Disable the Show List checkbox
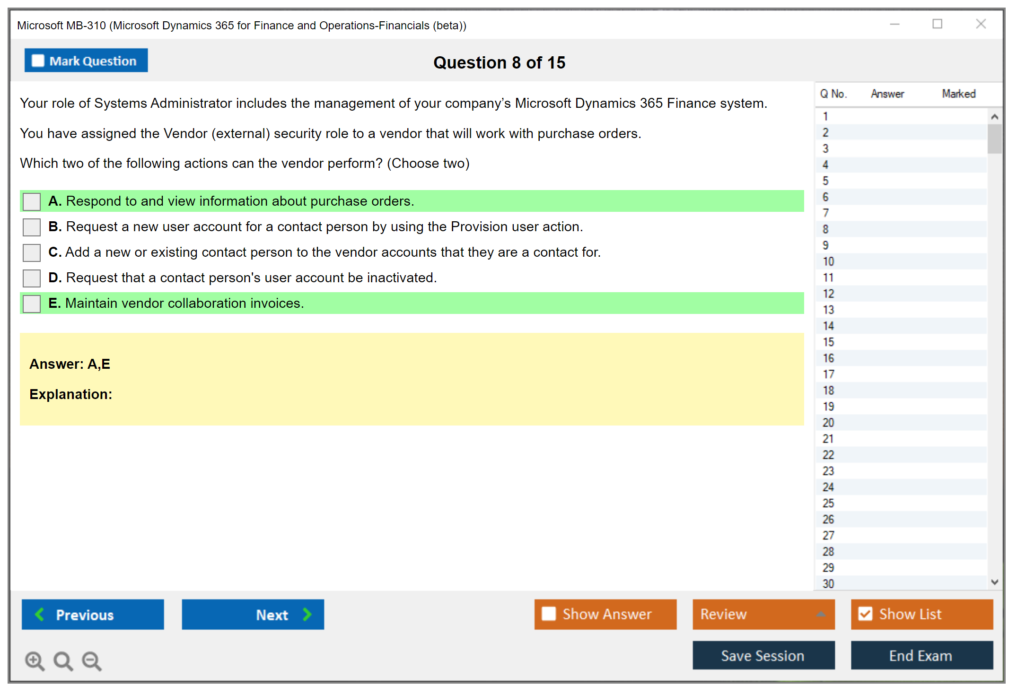The height and width of the screenshot is (695, 1017). point(865,614)
